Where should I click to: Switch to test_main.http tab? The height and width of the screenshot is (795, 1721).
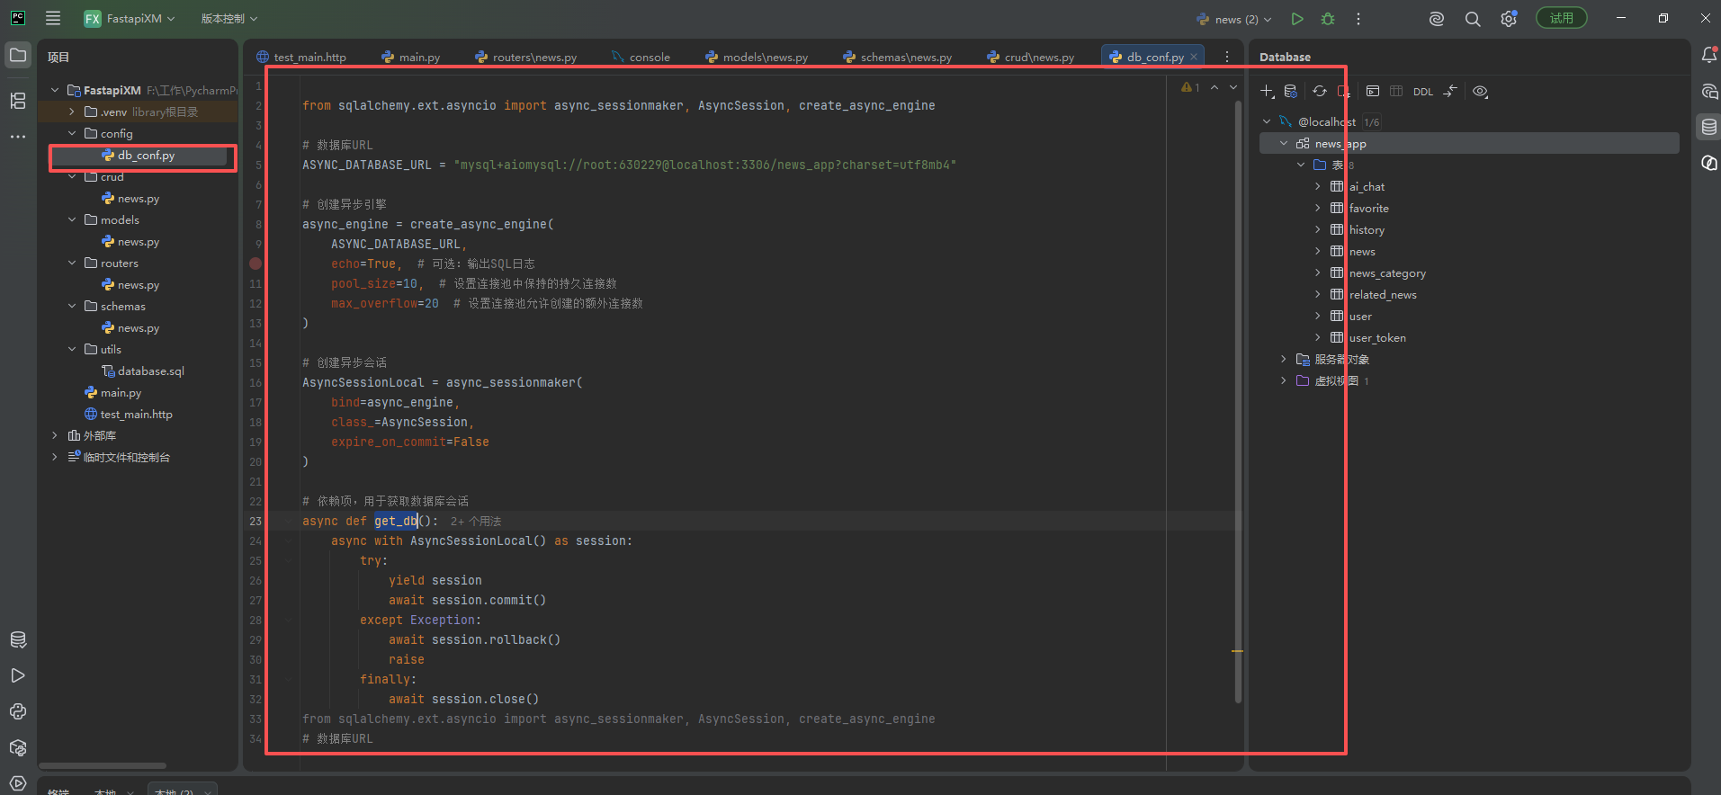[x=301, y=57]
